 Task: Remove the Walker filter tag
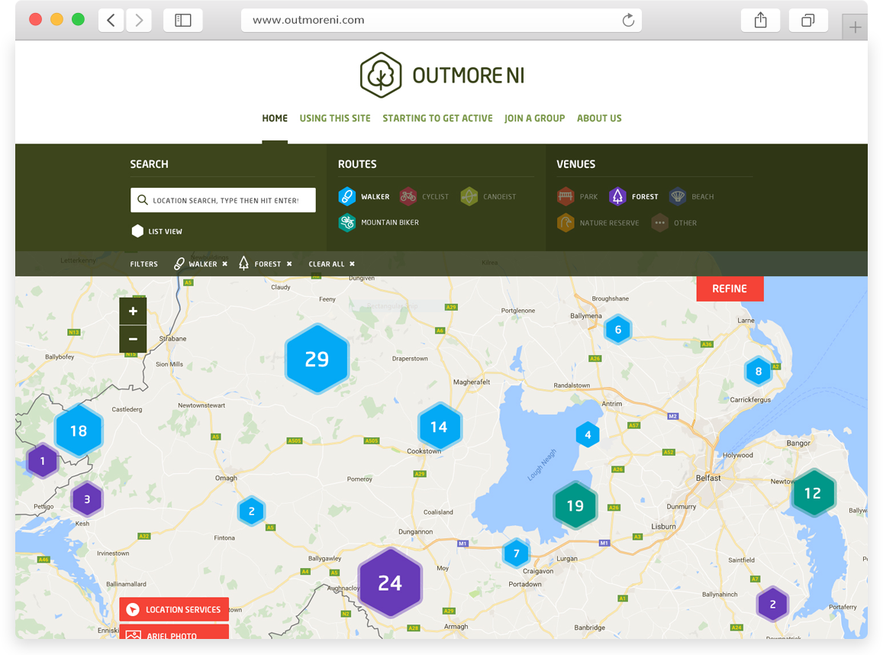coord(224,264)
